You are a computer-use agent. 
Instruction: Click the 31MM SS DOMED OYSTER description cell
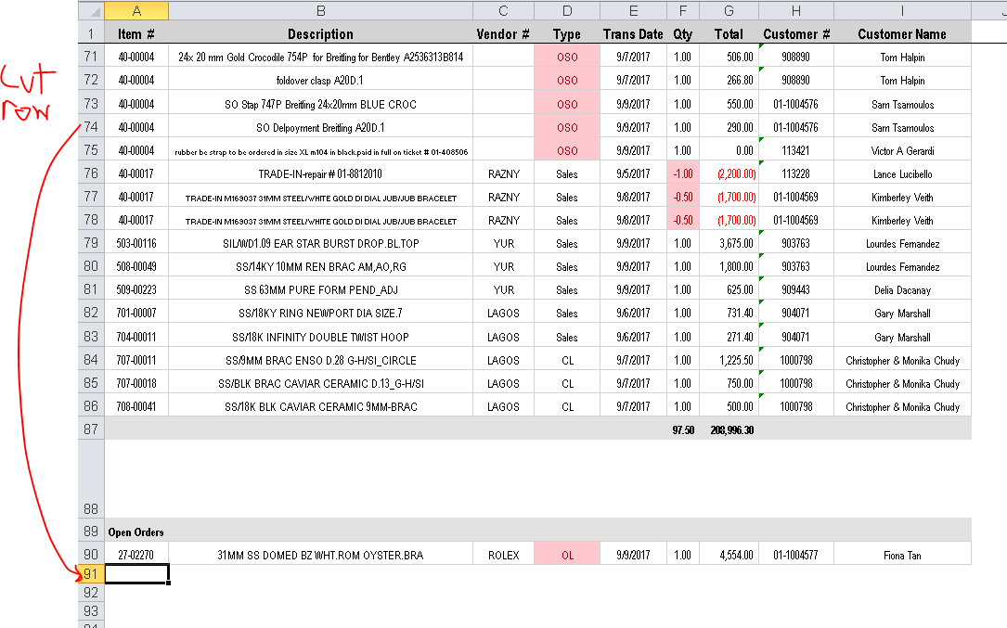click(320, 553)
